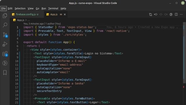This screenshot has height=105, width=186.
Task: Click App.js in the breadcrumb
Action: coord(21,20)
